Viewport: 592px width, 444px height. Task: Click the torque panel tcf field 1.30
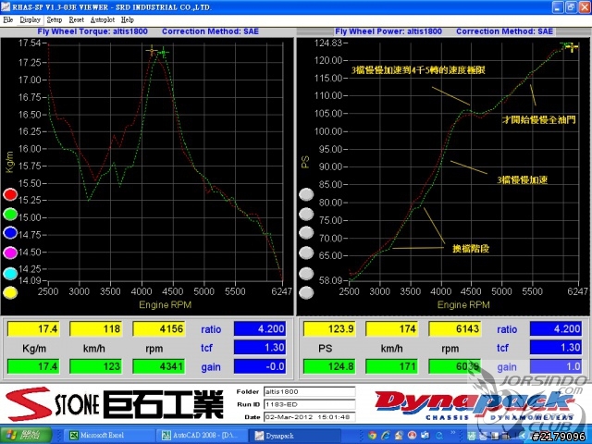[x=260, y=348]
